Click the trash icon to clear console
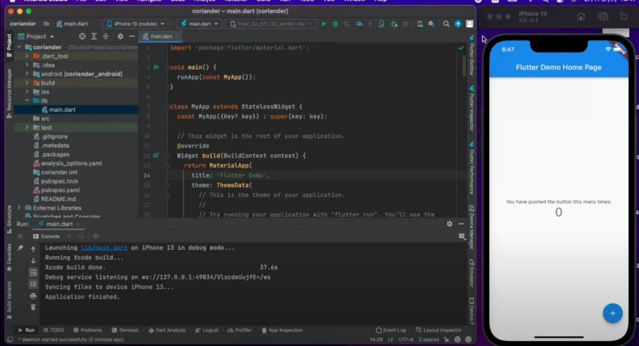639x346 pixels. pyautogui.click(x=33, y=307)
